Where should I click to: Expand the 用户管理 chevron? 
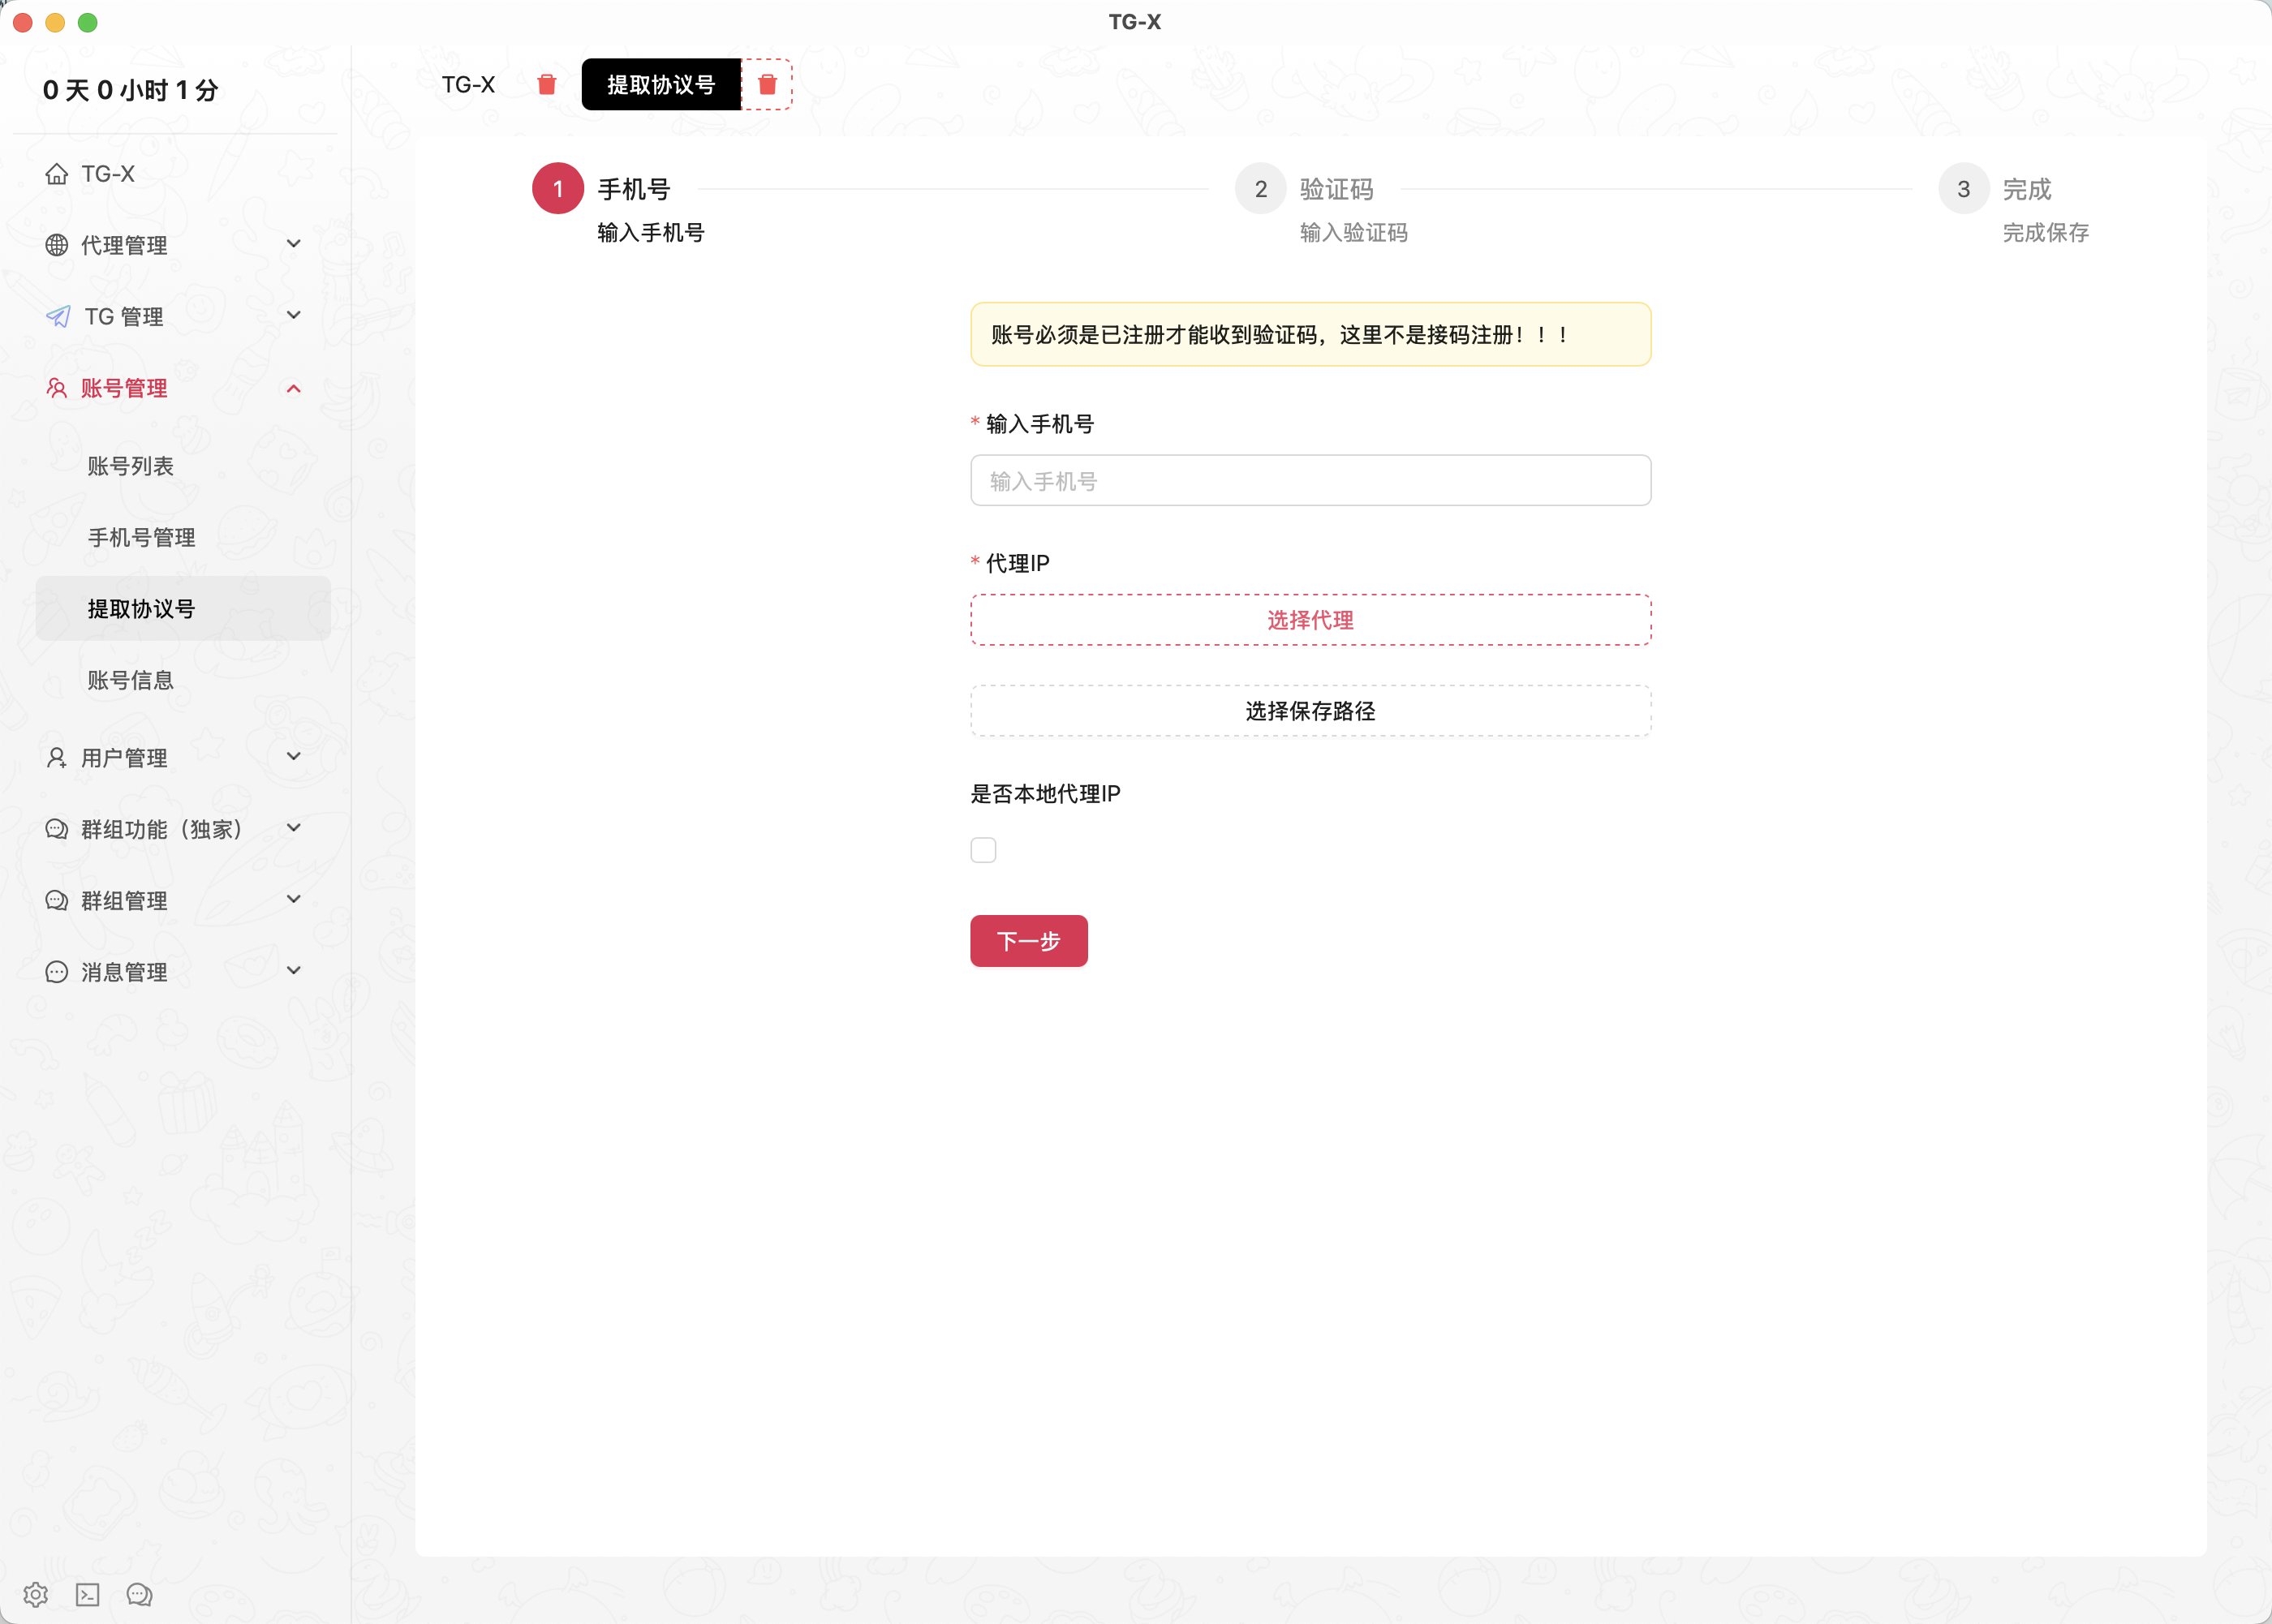[294, 757]
